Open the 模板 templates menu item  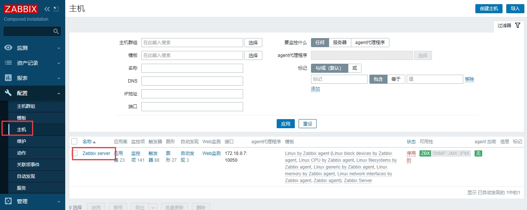21,118
